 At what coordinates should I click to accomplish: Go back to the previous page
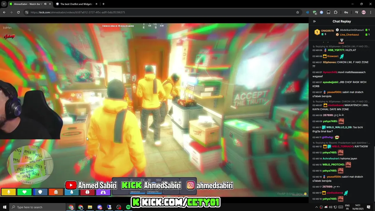(4, 12)
